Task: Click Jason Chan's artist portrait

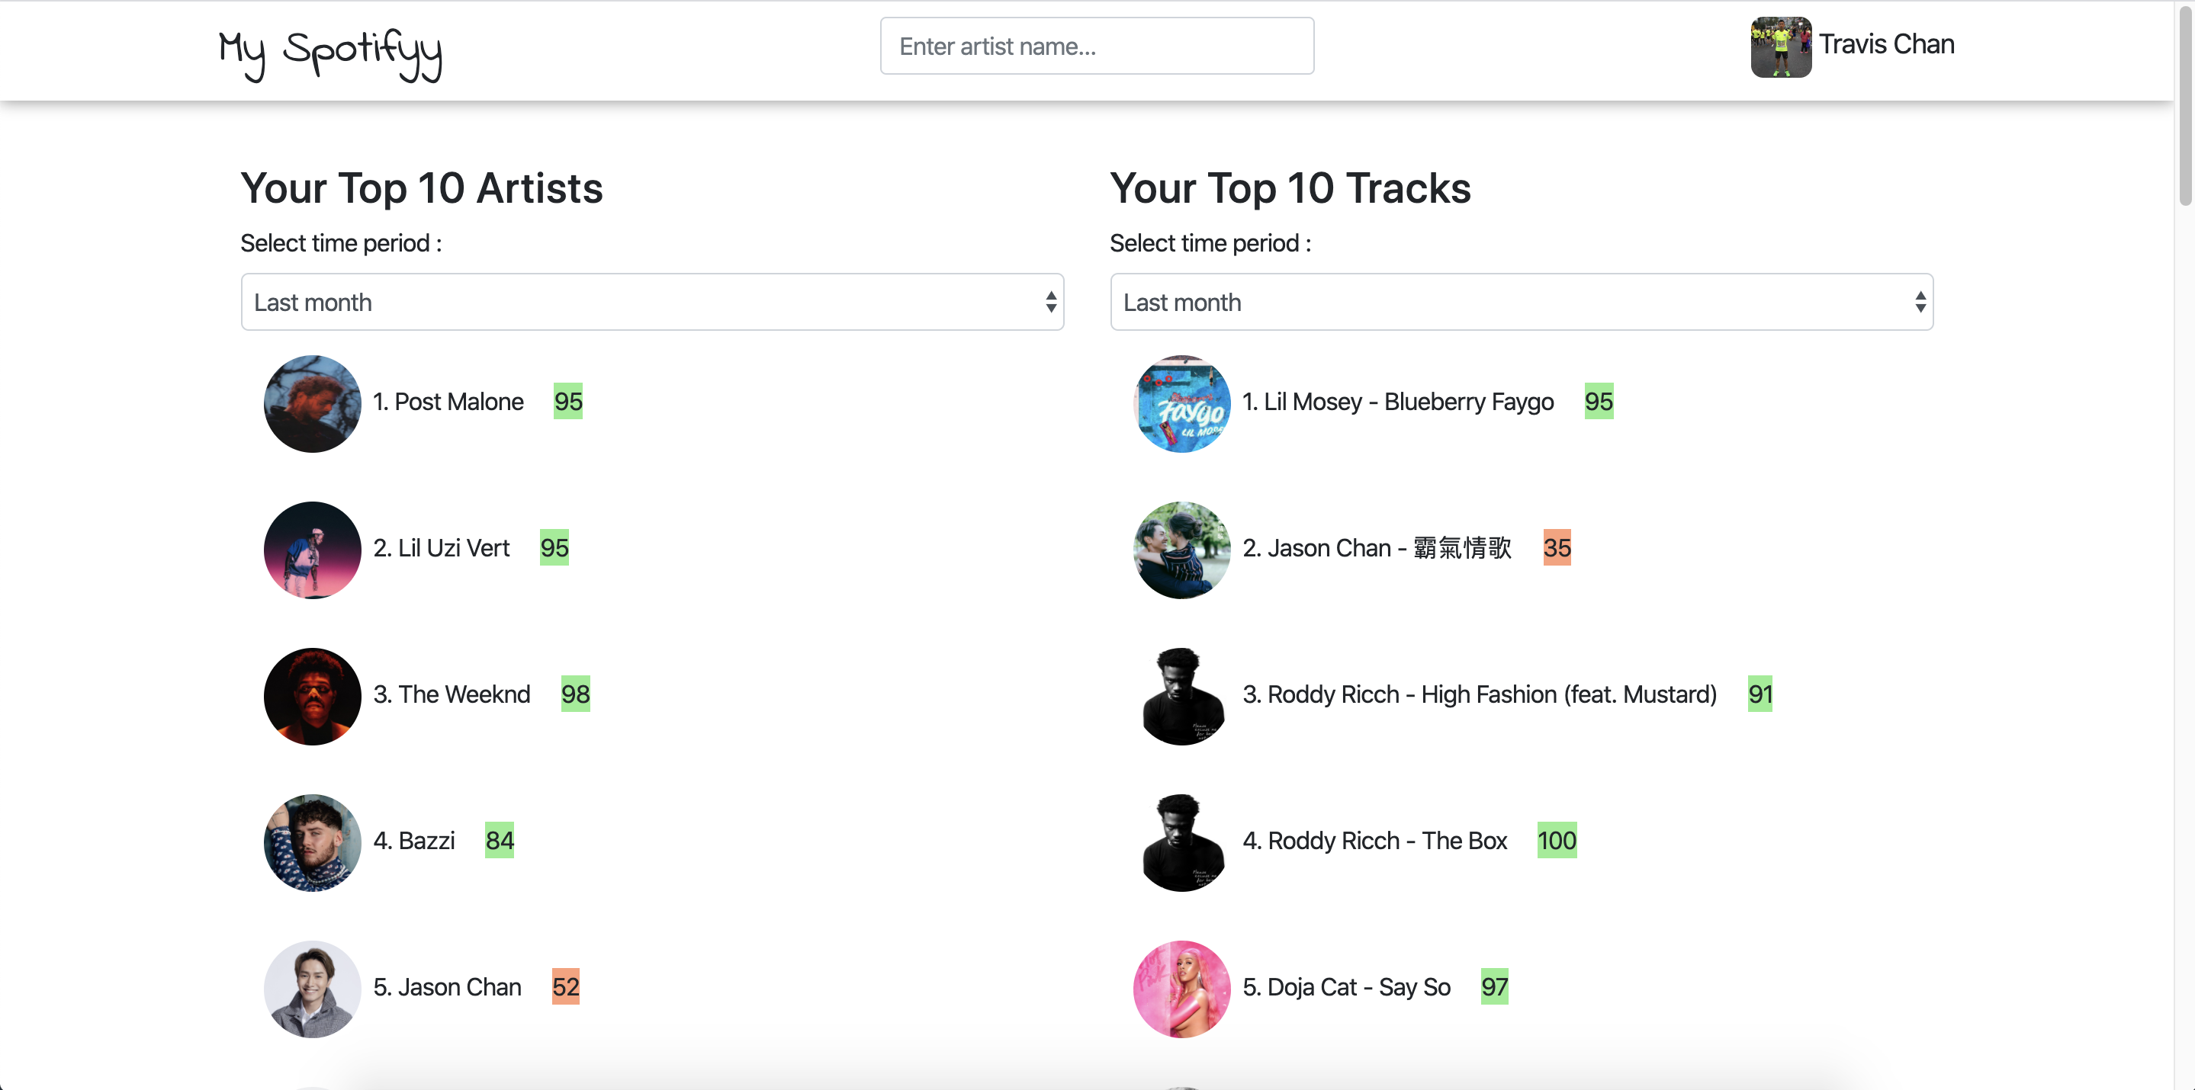Action: [x=313, y=989]
